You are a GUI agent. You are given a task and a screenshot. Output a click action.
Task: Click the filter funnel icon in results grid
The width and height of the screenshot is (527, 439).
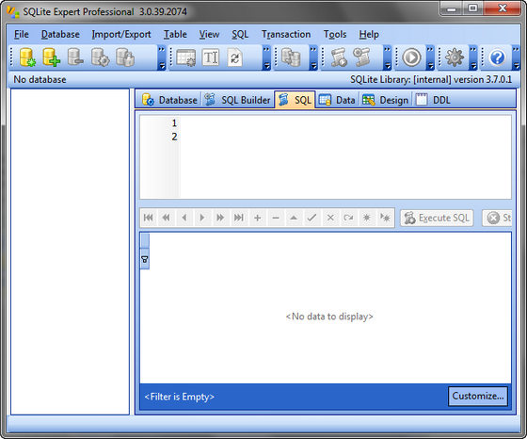(145, 259)
